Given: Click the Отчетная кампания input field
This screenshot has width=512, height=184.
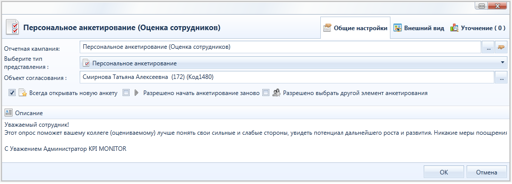Looking at the screenshot, I should (280, 47).
